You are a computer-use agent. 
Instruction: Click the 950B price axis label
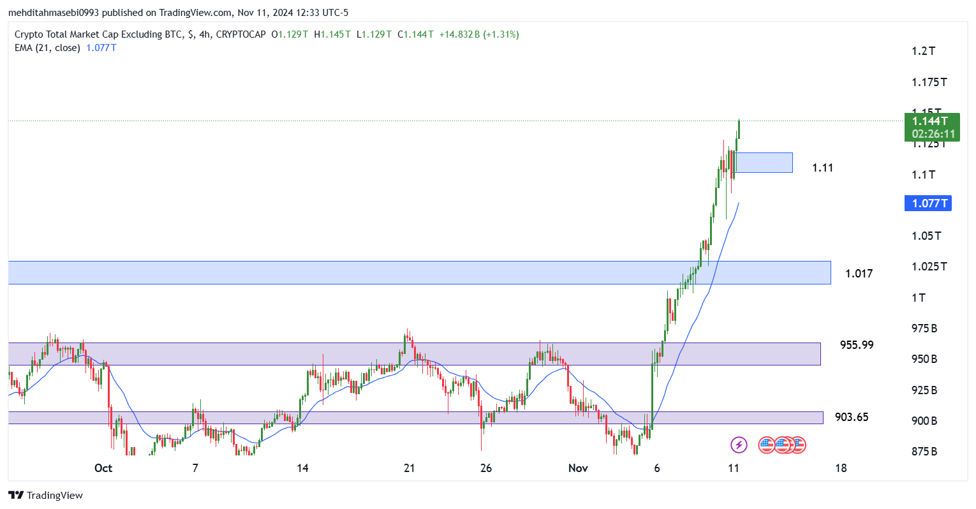tap(924, 359)
